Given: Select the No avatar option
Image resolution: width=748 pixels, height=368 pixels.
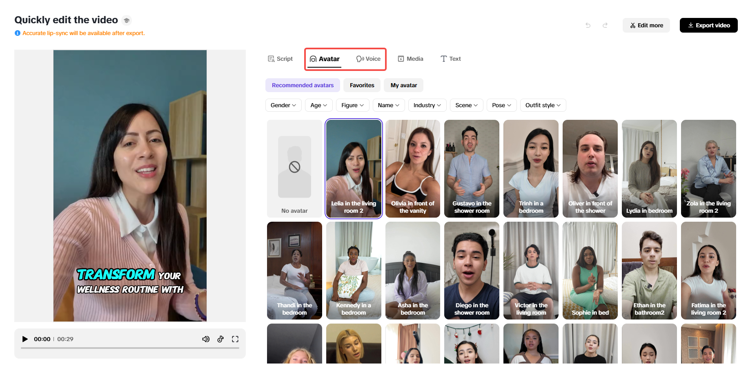Looking at the screenshot, I should click(294, 168).
